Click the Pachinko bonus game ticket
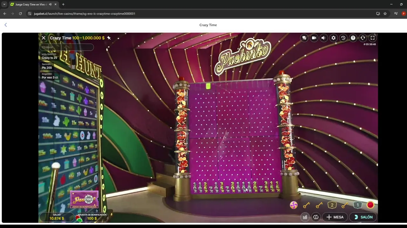The width and height of the screenshot is (407, 228). (84, 199)
